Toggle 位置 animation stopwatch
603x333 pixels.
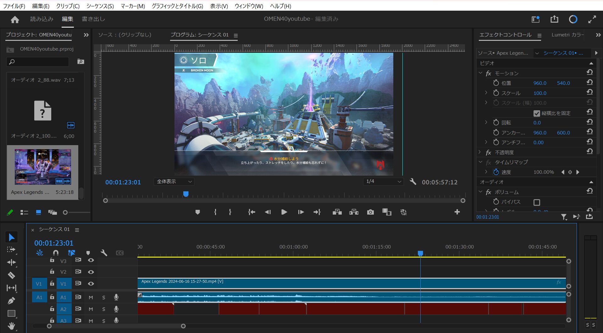coord(496,83)
